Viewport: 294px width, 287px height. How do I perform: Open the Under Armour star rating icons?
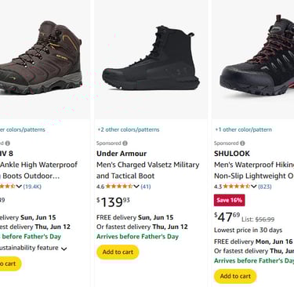point(119,187)
